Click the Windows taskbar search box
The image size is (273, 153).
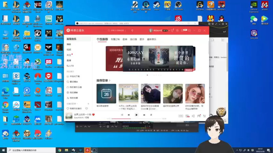(31, 150)
